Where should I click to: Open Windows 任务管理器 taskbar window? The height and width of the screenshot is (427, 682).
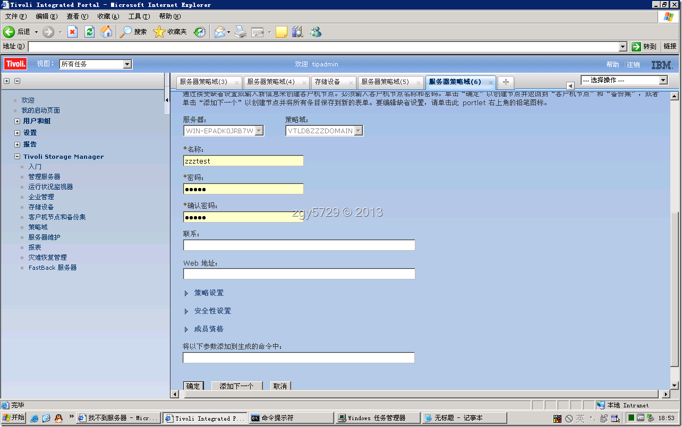[378, 418]
